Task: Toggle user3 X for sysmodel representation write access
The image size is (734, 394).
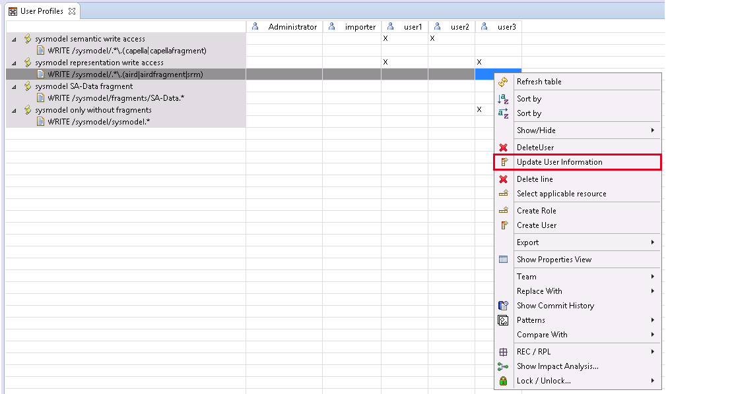Action: click(x=479, y=62)
